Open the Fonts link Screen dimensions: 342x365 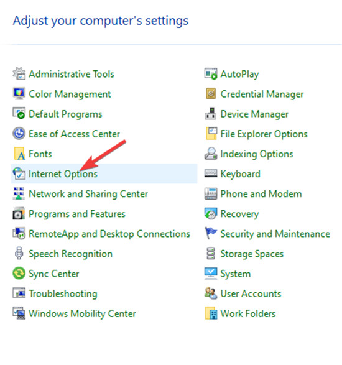[40, 154]
